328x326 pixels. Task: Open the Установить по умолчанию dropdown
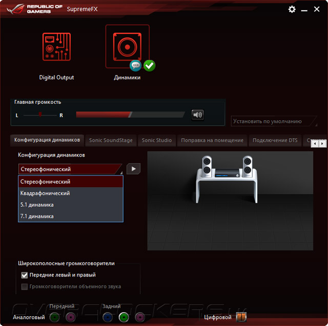[274, 121]
